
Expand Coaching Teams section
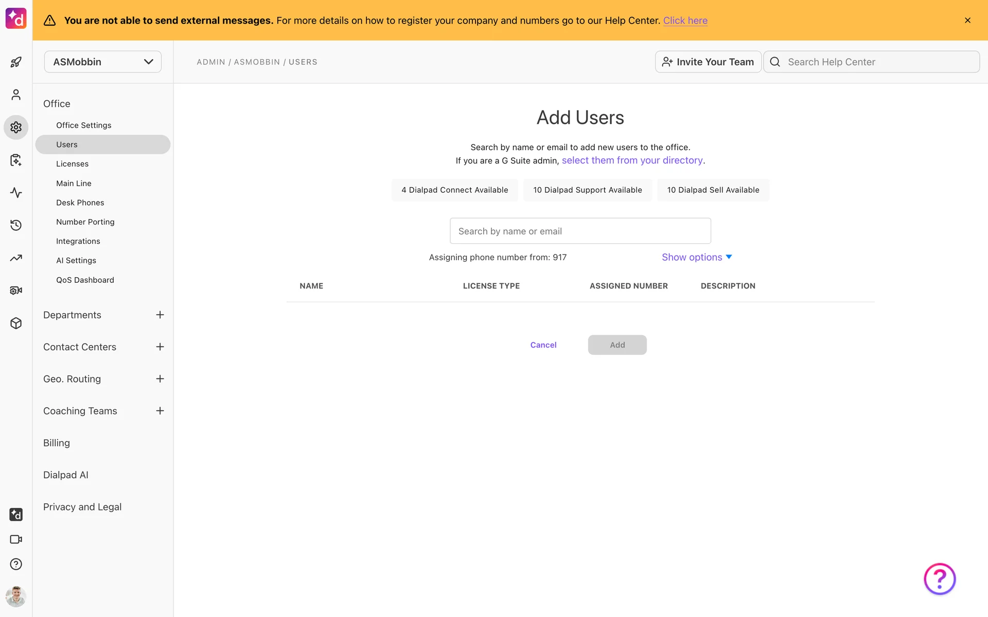click(160, 411)
